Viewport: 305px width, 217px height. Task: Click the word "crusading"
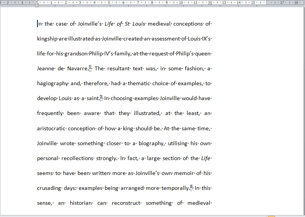(x=49, y=188)
